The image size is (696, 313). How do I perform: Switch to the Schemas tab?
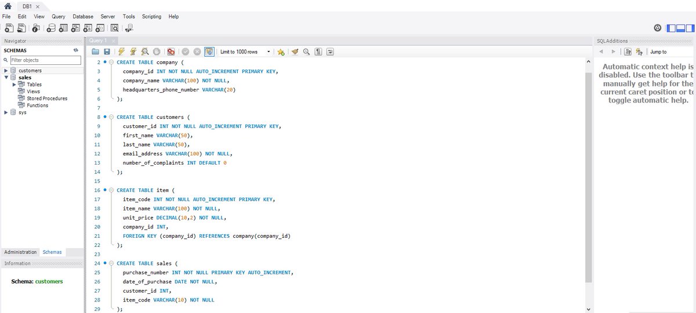click(x=52, y=252)
